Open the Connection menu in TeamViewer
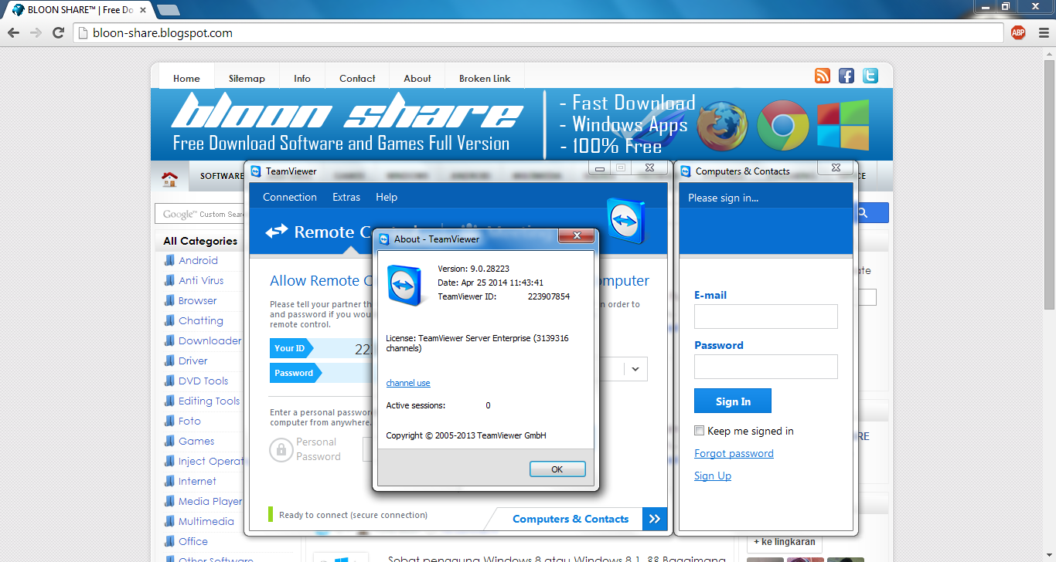Screen dimensions: 1056x562 click(x=290, y=197)
